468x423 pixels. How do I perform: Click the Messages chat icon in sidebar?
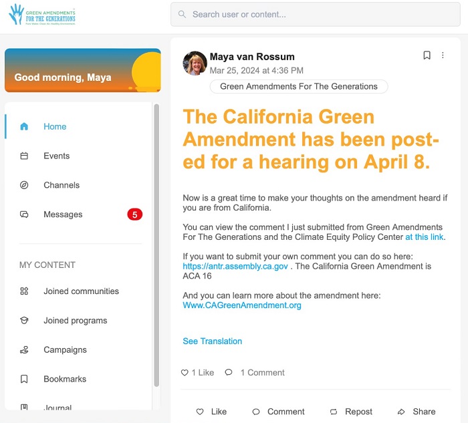point(24,215)
